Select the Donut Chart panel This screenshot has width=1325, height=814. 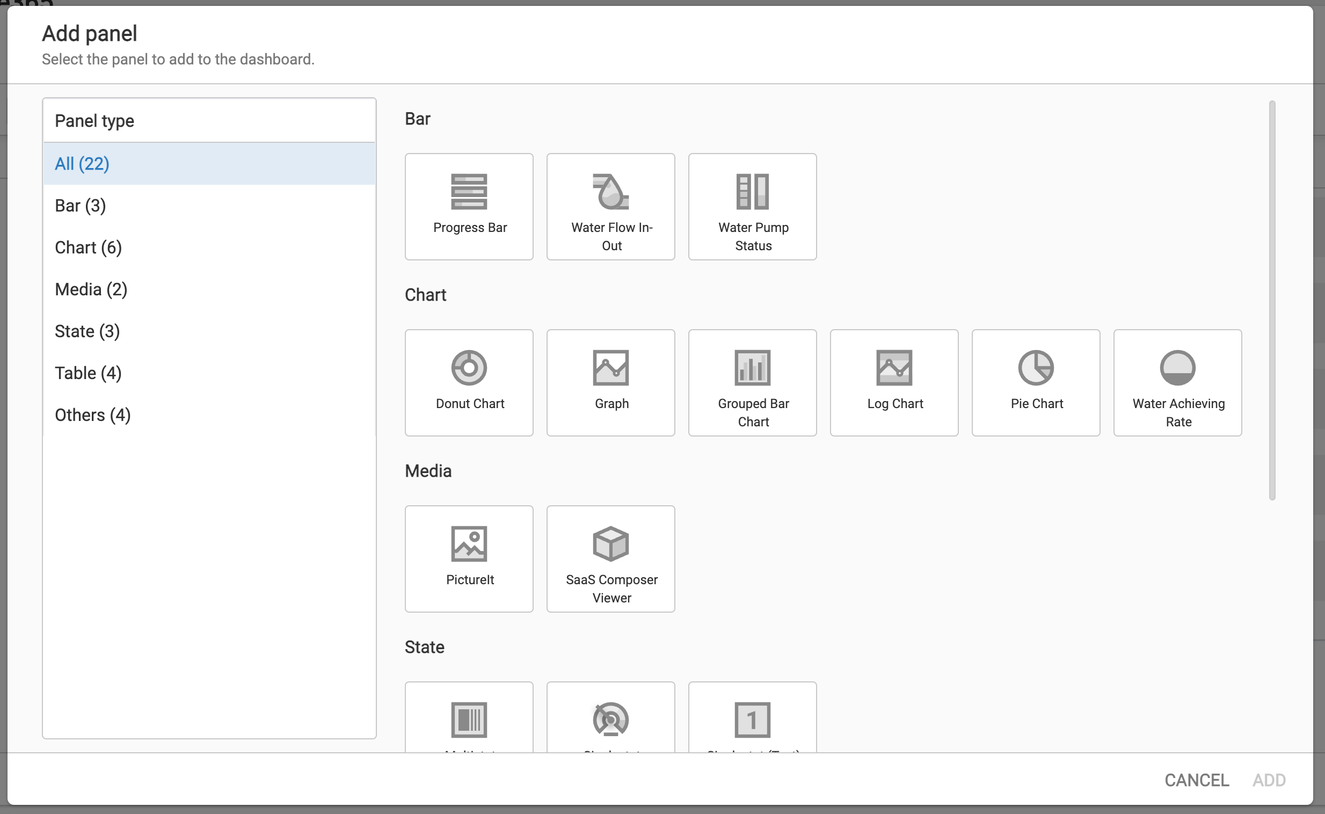click(x=469, y=383)
